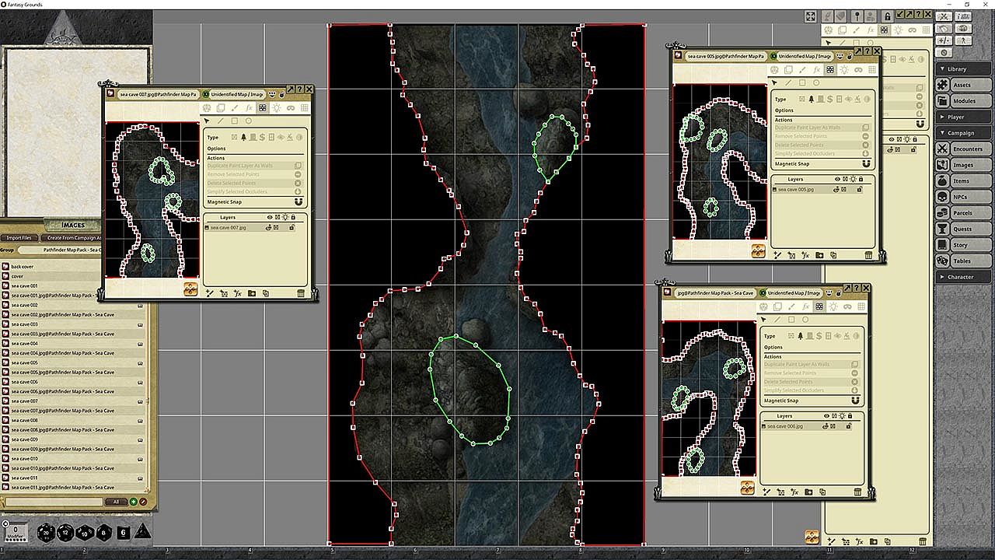Select the sea cave 005.jpg tab title
Image resolution: width=995 pixels, height=560 pixels.
tap(724, 56)
